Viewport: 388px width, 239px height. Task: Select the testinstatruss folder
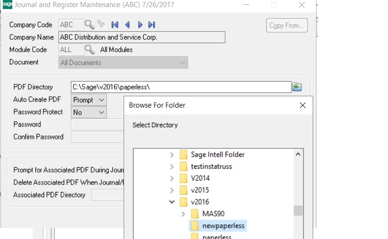[x=211, y=166]
